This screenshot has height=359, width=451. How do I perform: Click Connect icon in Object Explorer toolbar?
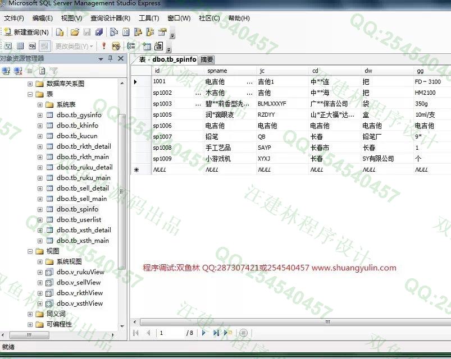pyautogui.click(x=6, y=71)
